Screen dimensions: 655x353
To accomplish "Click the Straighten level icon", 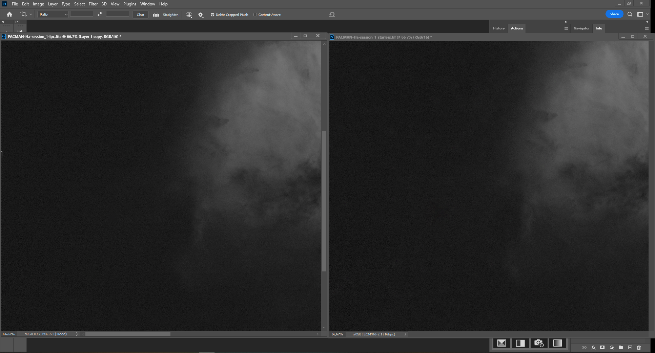I will click(x=156, y=15).
